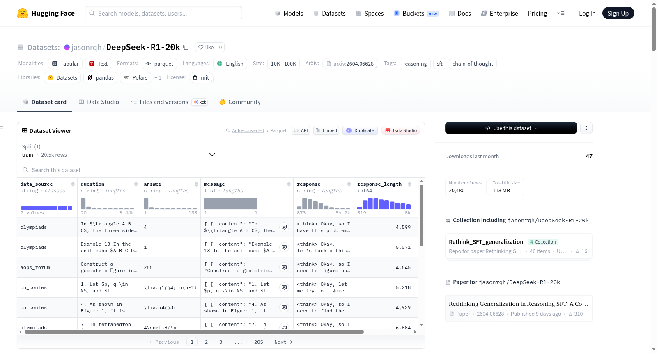Screen dimensions: 657x353
Task: Open the left sidebar menu icon
Action: (x=2, y=127)
